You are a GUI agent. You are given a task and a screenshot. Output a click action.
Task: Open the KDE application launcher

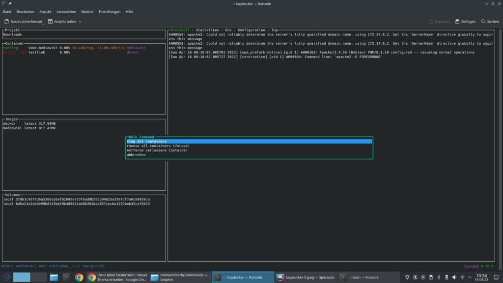point(7,277)
